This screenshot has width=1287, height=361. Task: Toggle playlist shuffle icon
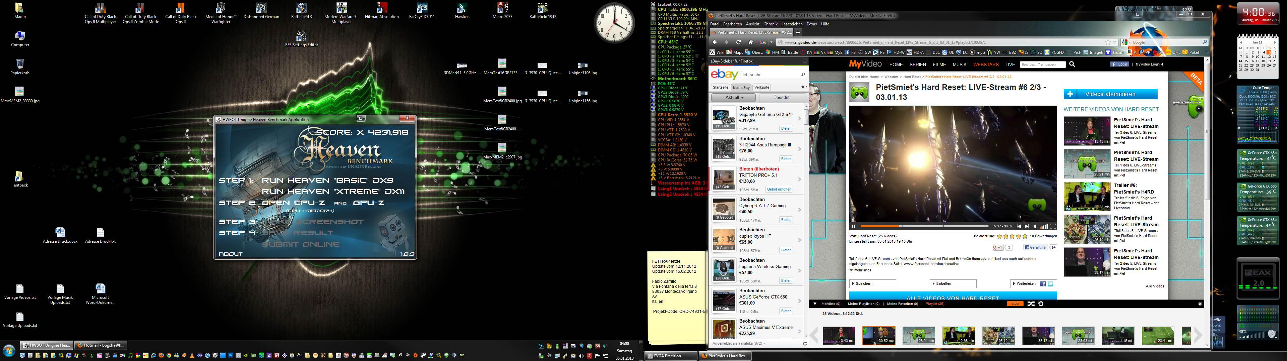[x=1031, y=304]
